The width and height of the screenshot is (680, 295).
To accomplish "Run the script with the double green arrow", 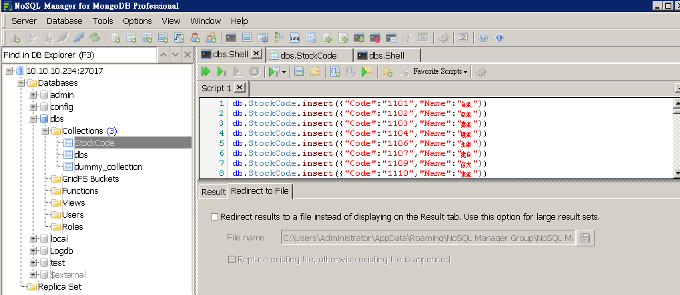I will coord(206,71).
